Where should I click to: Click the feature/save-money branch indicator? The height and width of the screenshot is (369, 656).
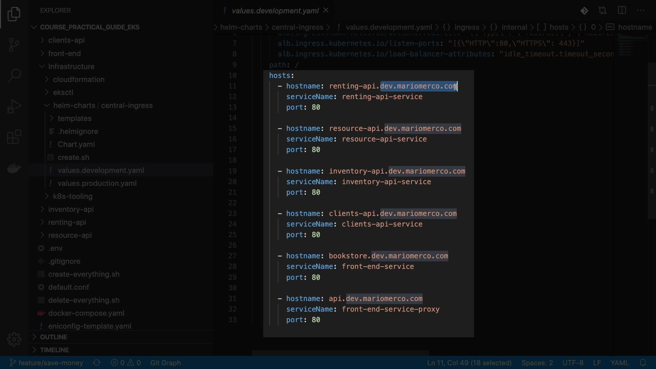46,363
